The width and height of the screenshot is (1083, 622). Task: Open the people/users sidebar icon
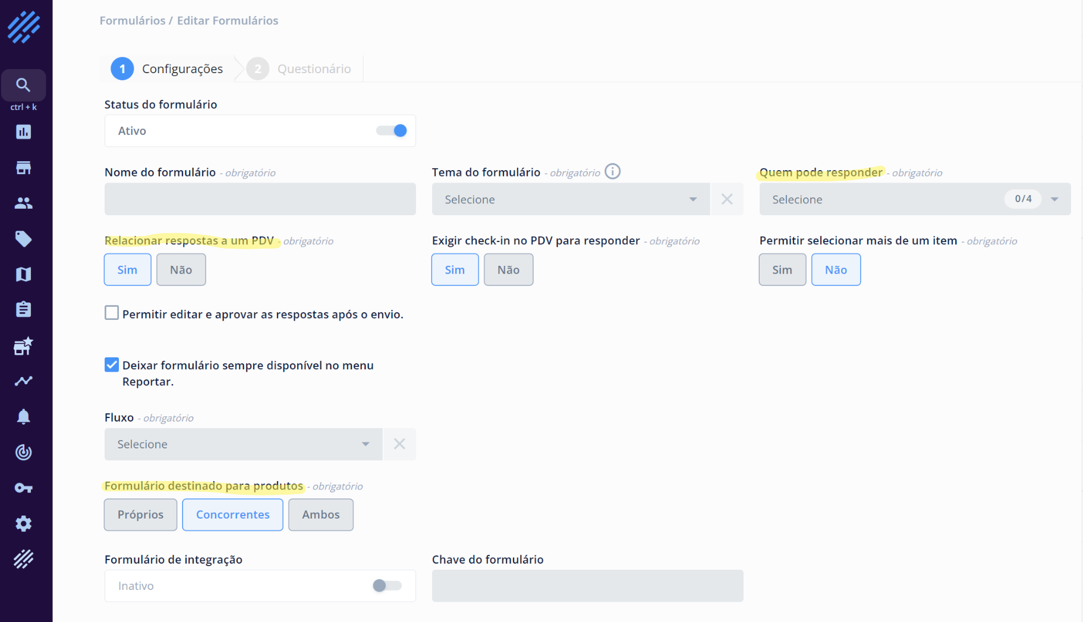[x=23, y=203]
